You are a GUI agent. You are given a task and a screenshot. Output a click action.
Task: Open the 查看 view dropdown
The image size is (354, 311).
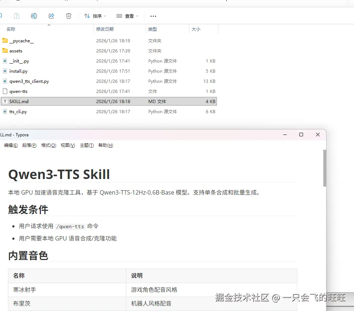127,16
